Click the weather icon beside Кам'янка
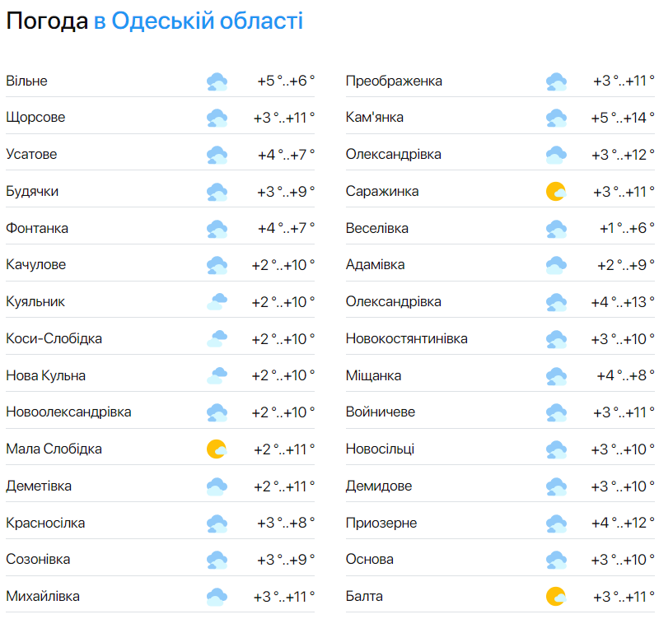The width and height of the screenshot is (659, 619). click(556, 118)
